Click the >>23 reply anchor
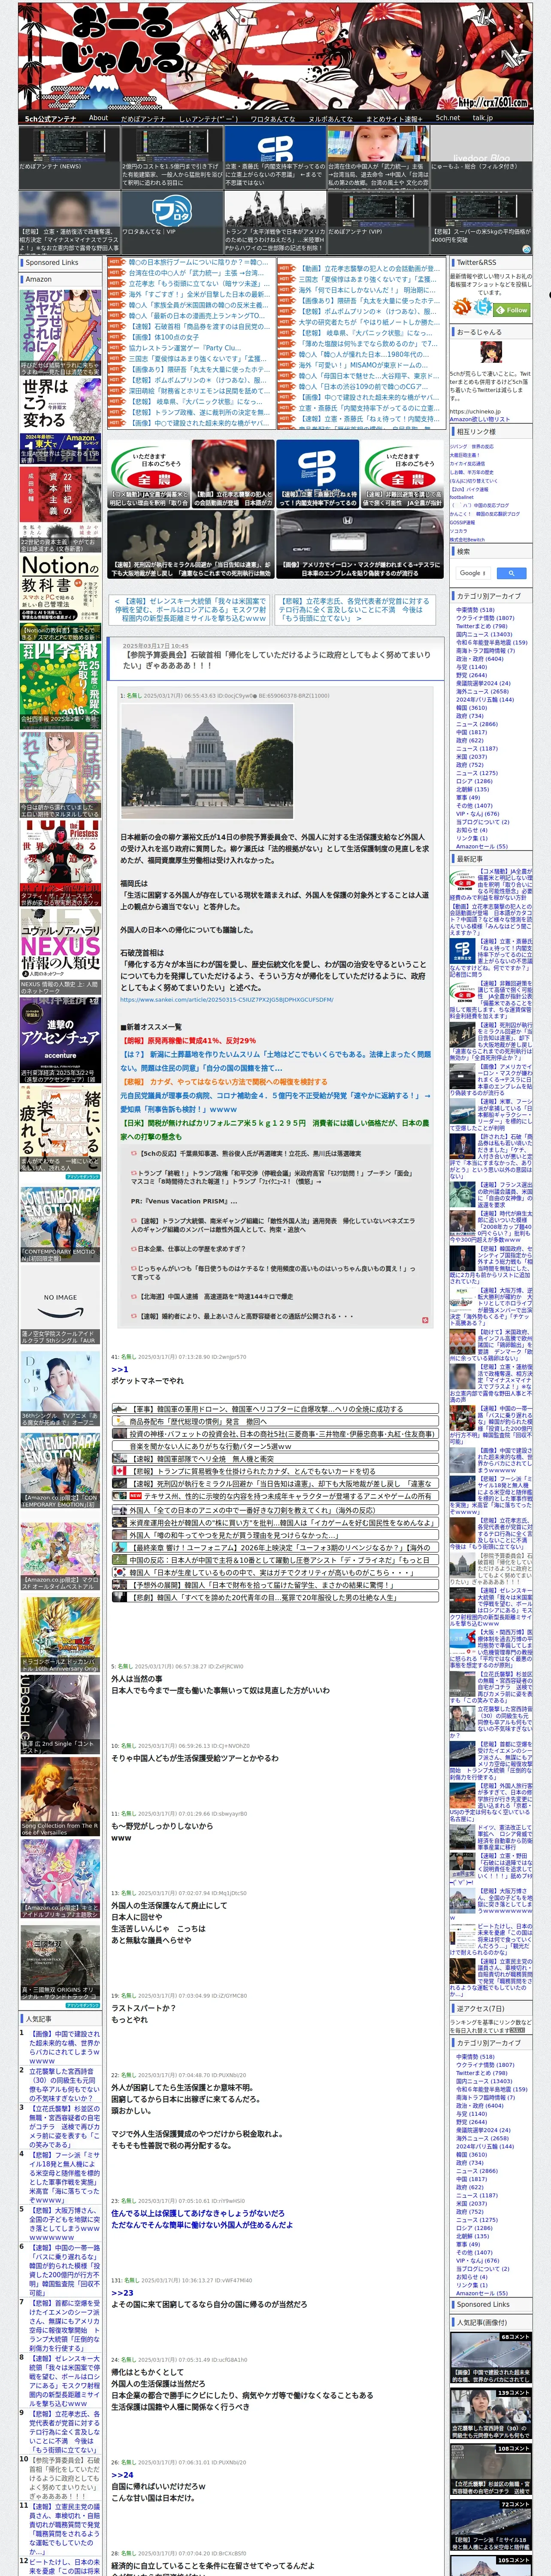Screen dimensions: 551x2576 tap(122, 2293)
